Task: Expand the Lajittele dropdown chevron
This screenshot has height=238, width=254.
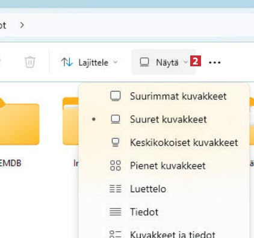Action: (x=116, y=62)
